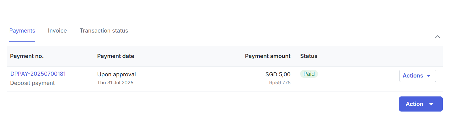
Task: Click the Deposit payment label
Action: (x=33, y=83)
